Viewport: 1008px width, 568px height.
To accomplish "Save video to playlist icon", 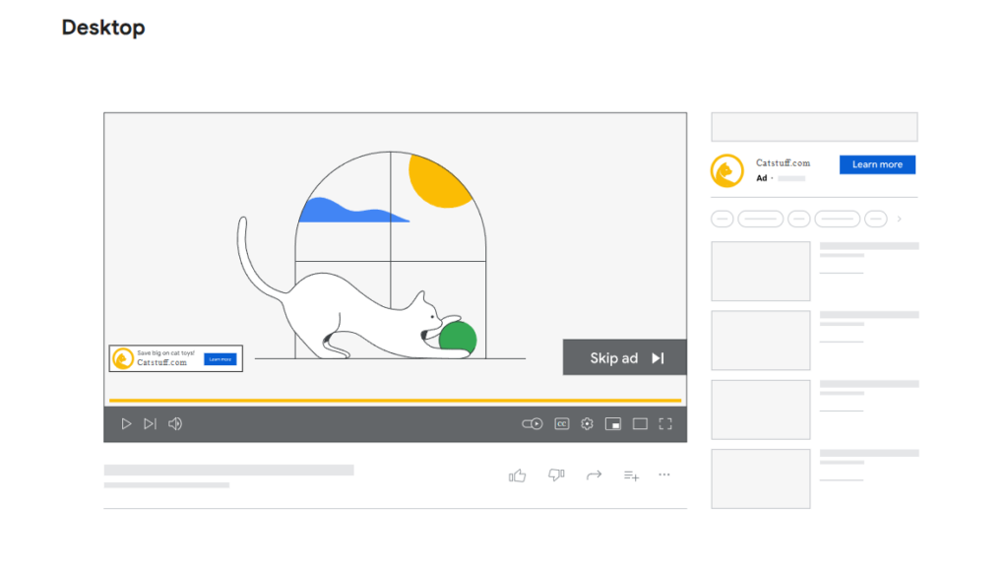I will tap(631, 475).
